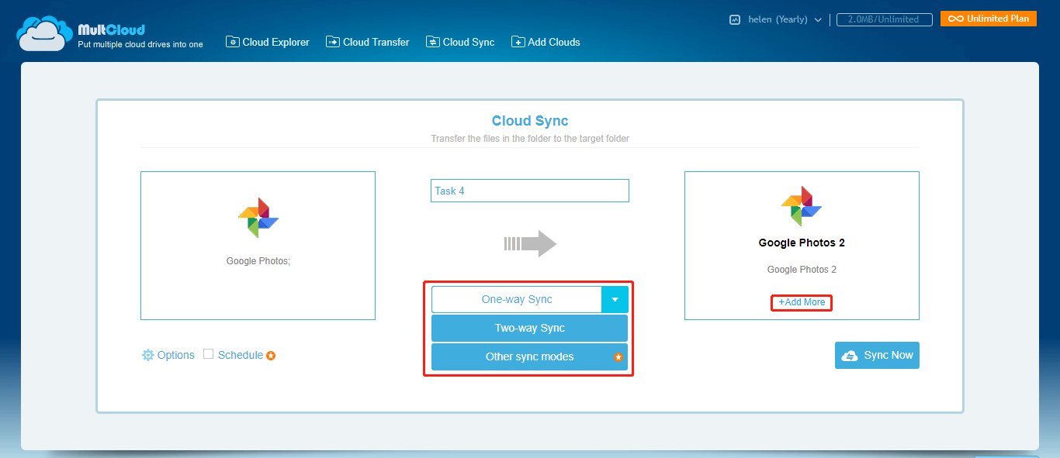The width and height of the screenshot is (1060, 458).
Task: Click the premium star next to Schedule
Action: pyautogui.click(x=270, y=355)
